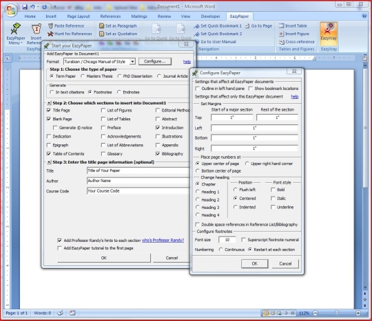This screenshot has height=321, width=372.
Task: Click the Author name field
Action: (138, 181)
